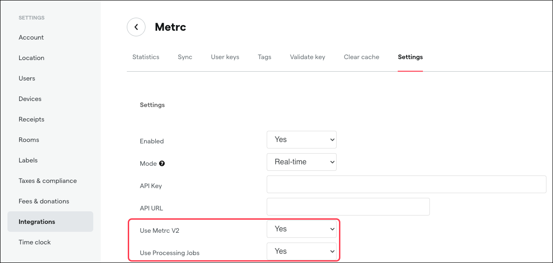
Task: Click the SETTINGS sidebar header
Action: tap(31, 18)
